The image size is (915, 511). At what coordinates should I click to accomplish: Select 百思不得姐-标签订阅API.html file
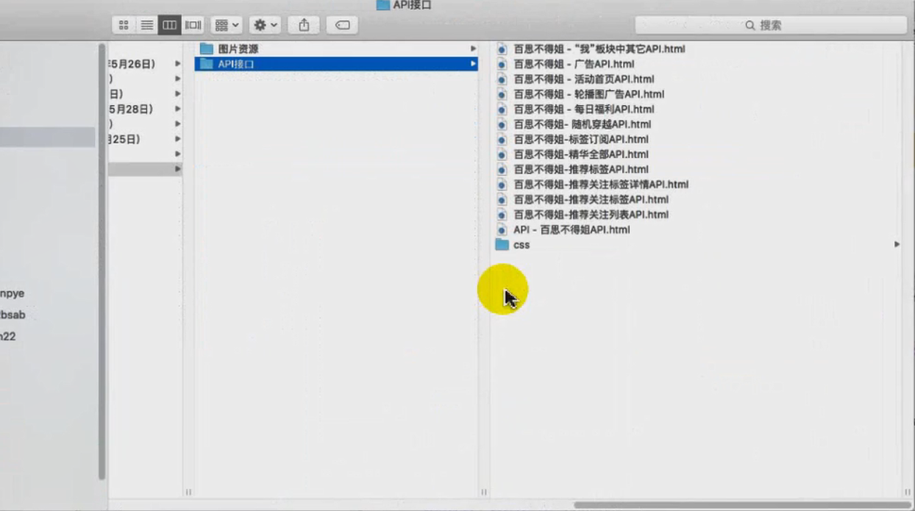(581, 139)
